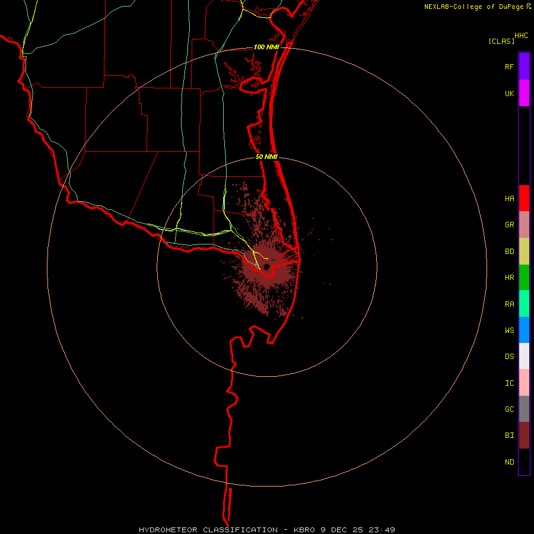Click the ND legend label
The width and height of the screenshot is (534, 534).
[510, 462]
